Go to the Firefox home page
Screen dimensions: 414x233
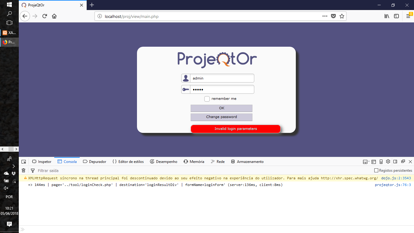click(x=54, y=16)
